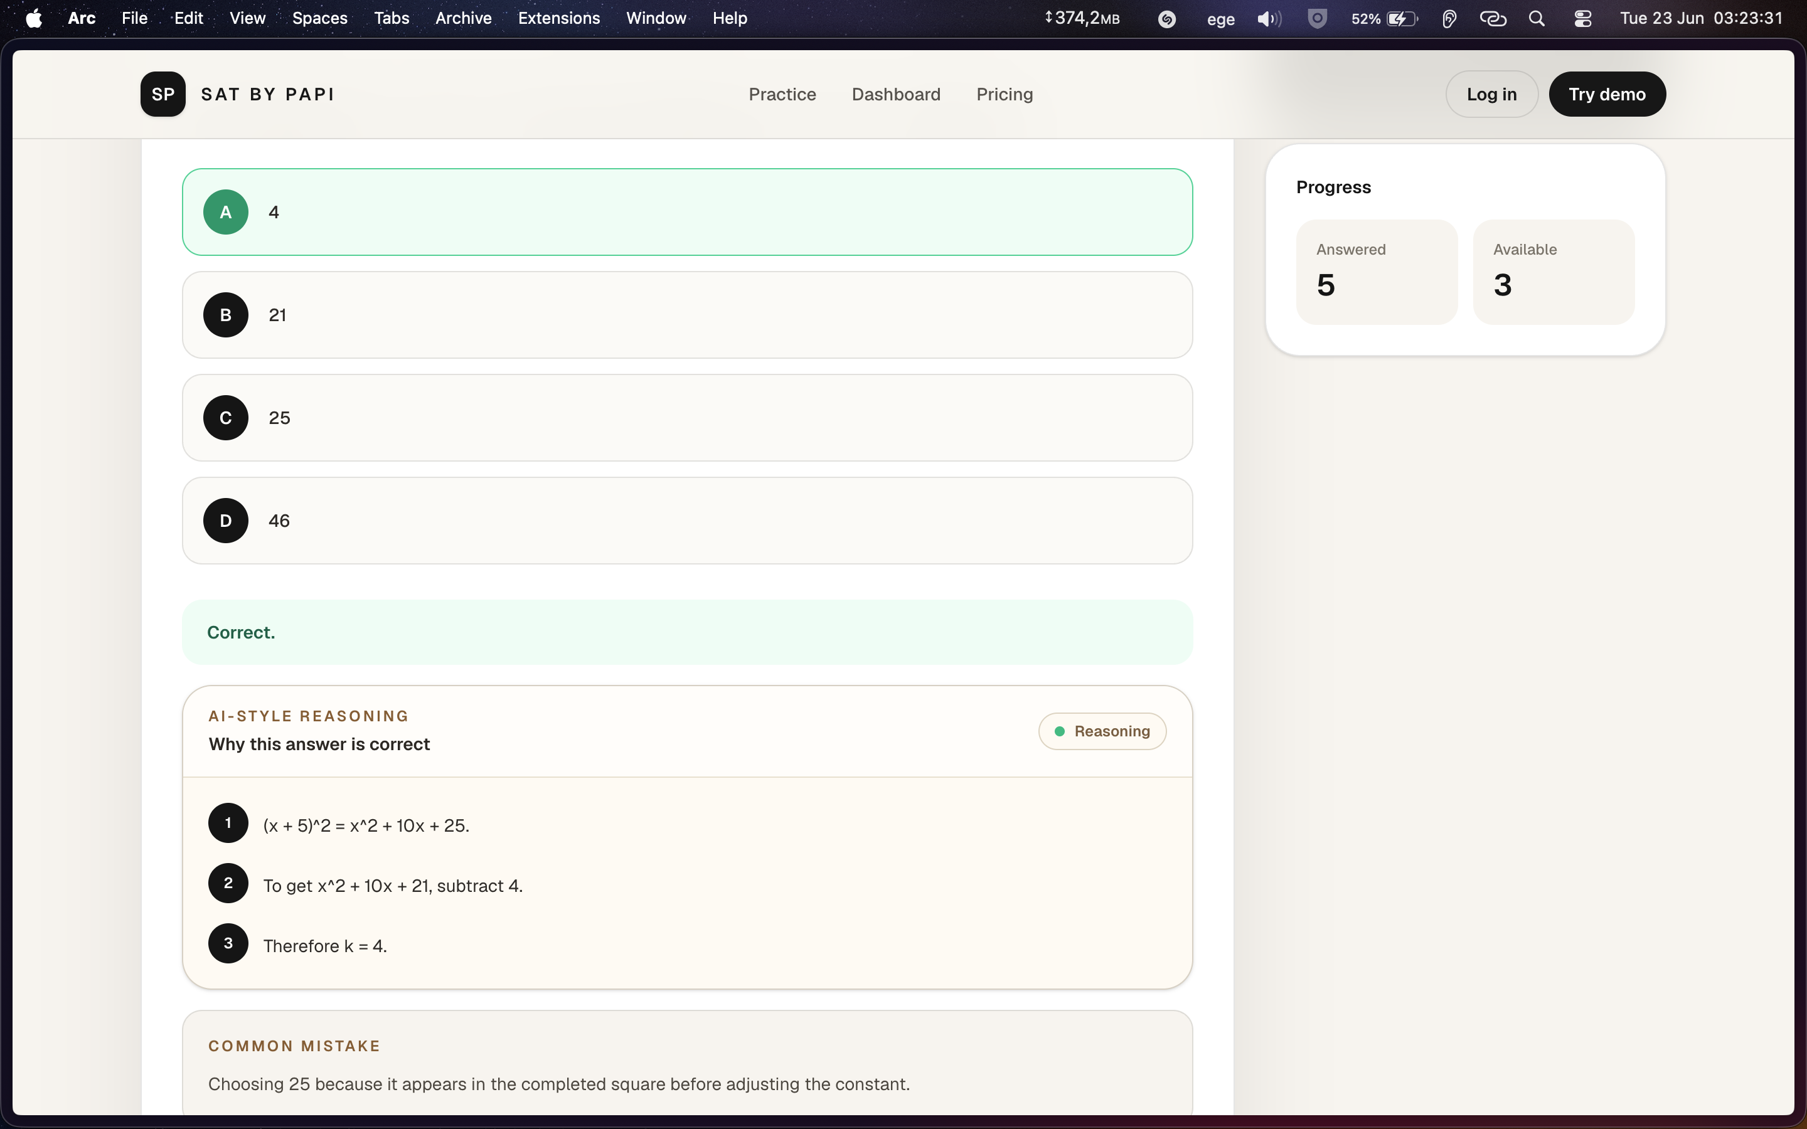Open the View menu
The width and height of the screenshot is (1807, 1129).
click(x=247, y=19)
